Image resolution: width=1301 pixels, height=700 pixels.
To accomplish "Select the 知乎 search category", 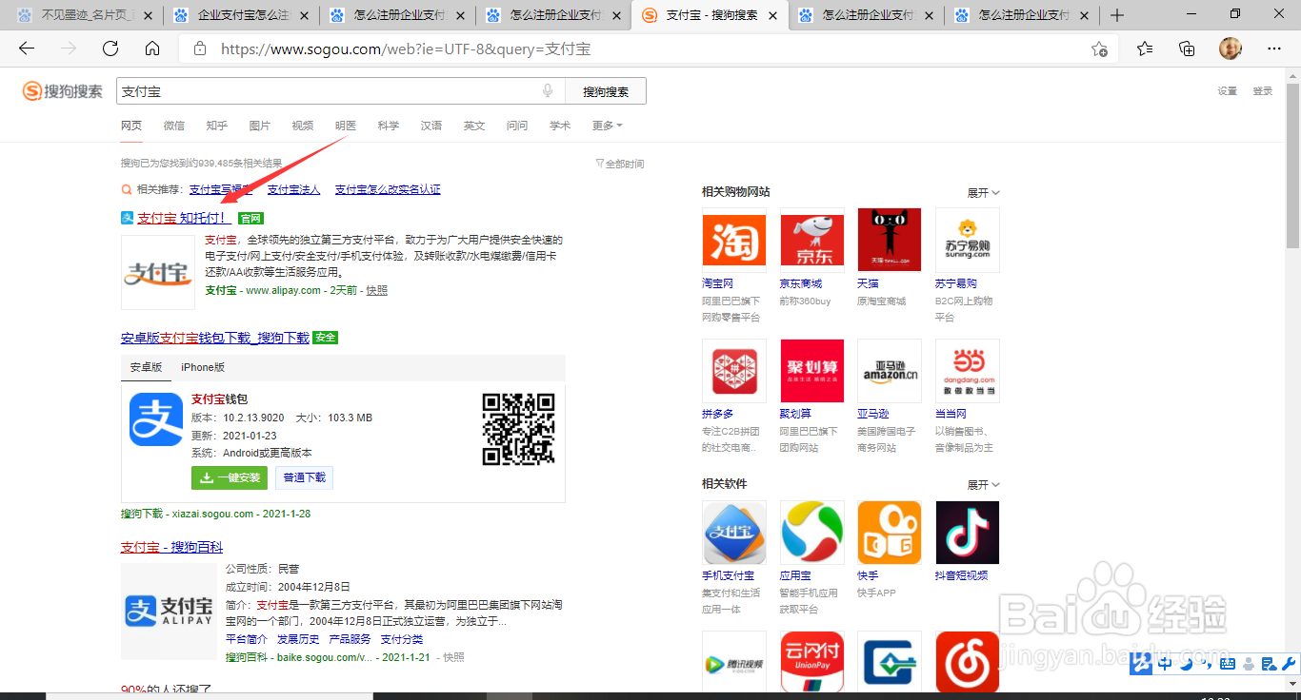I will [217, 126].
